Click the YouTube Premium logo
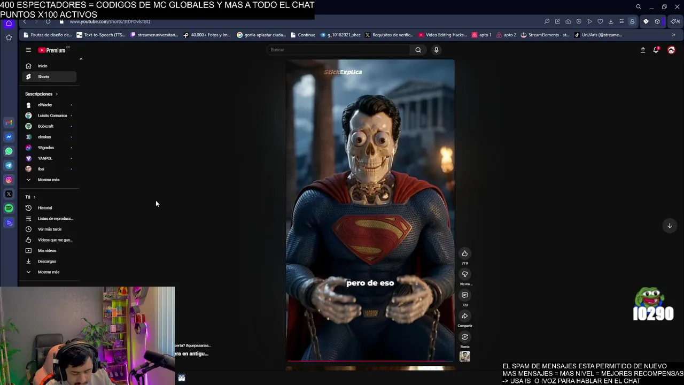 [52, 50]
